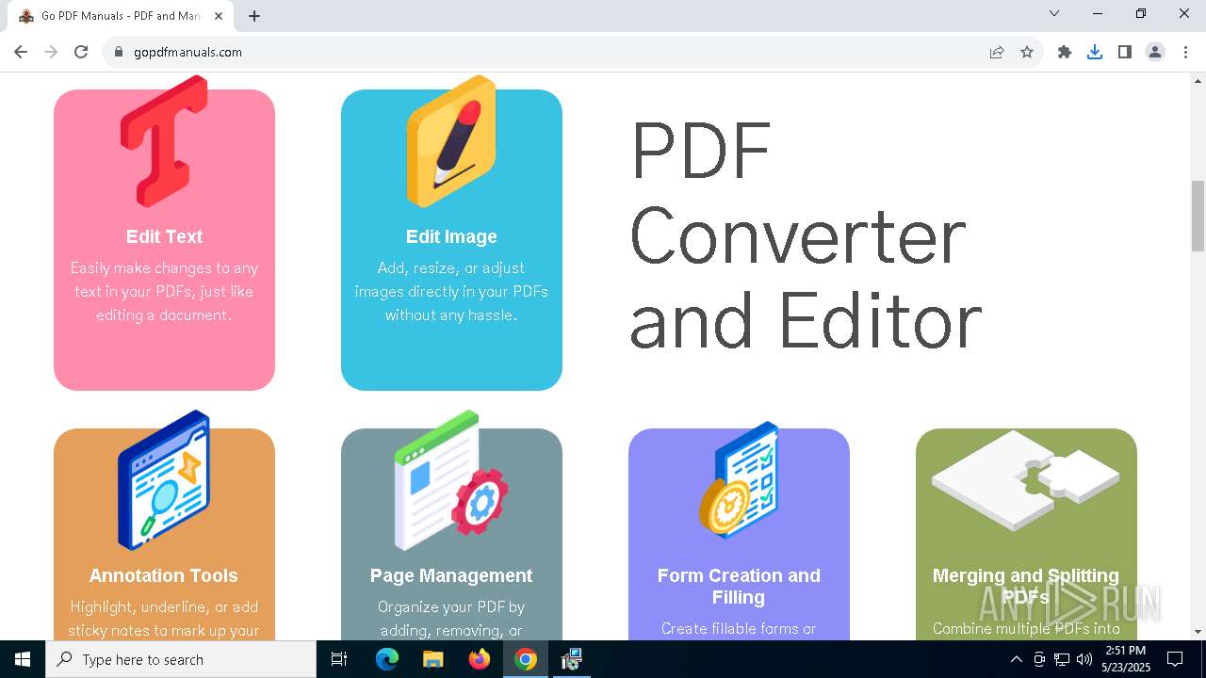The height and width of the screenshot is (678, 1206).
Task: Open File Explorer from the taskbar
Action: pos(432,659)
